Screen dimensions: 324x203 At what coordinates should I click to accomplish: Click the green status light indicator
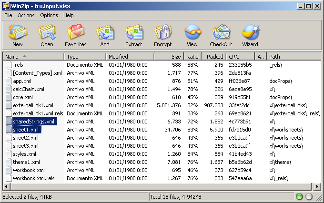click(299, 197)
